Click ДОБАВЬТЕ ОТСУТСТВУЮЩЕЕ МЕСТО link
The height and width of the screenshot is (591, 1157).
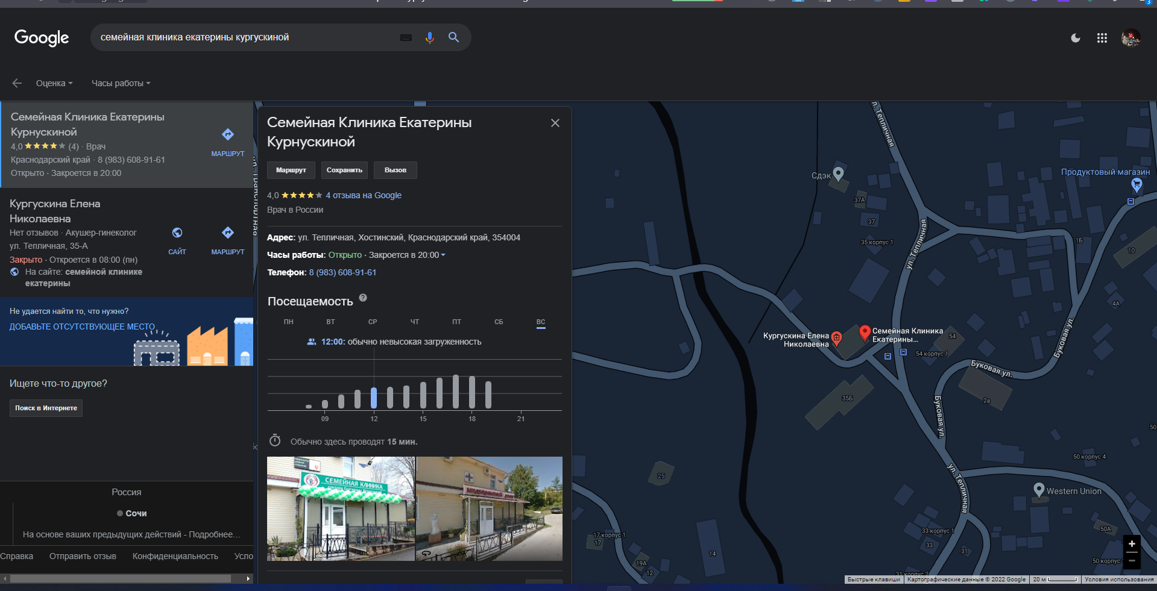click(82, 327)
